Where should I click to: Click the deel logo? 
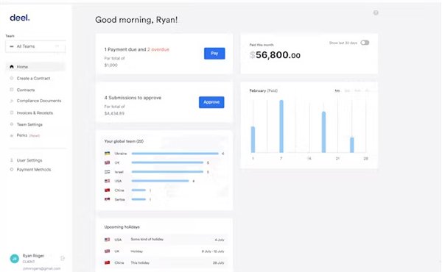point(19,18)
